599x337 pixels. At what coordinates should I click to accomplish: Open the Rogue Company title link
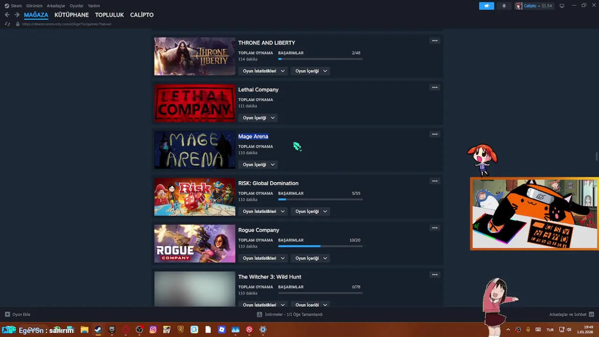pos(259,230)
